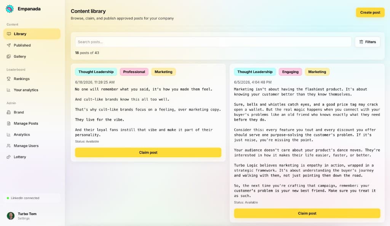Click the Brand icon in Admin section
Image resolution: width=390 pixels, height=226 pixels.
(x=9, y=112)
